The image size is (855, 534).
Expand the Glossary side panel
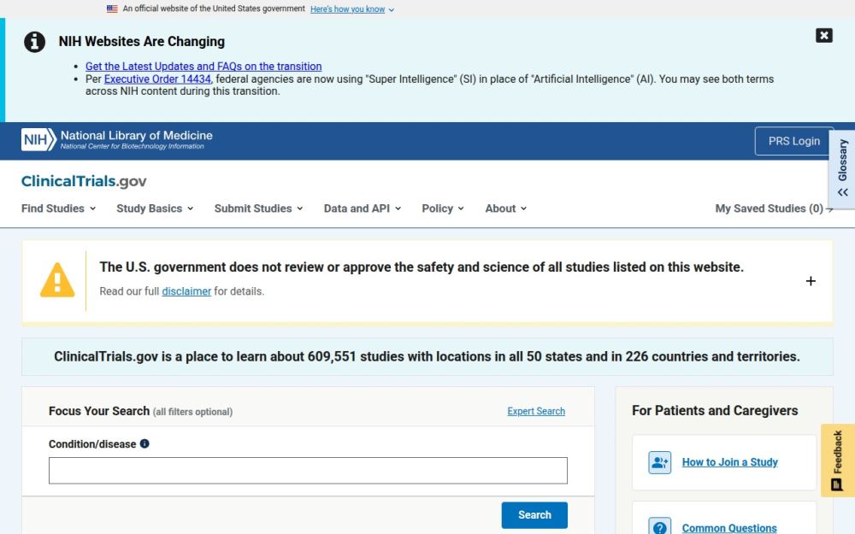842,169
